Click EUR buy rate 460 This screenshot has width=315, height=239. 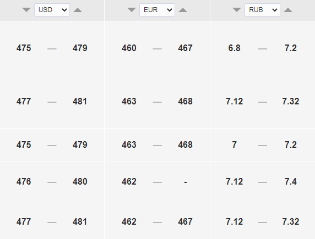pos(129,48)
